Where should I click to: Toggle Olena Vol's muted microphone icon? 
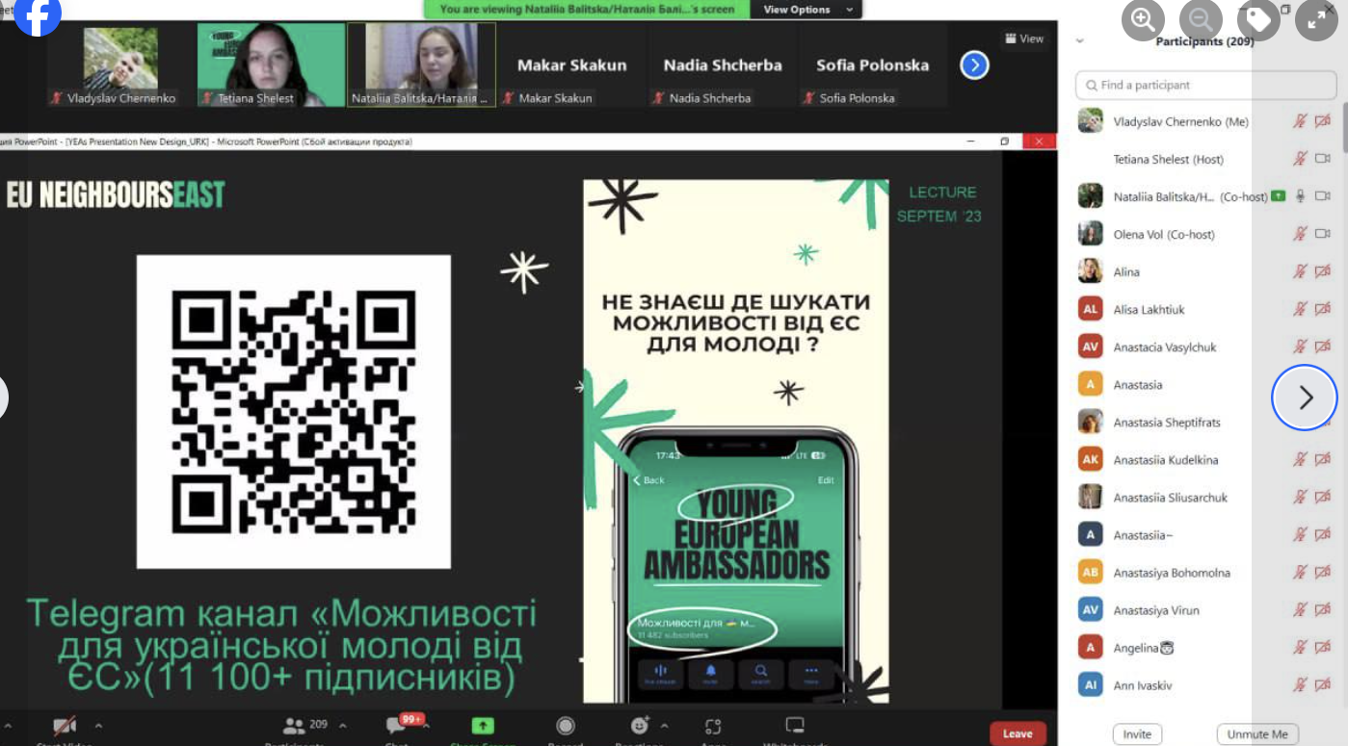point(1300,234)
